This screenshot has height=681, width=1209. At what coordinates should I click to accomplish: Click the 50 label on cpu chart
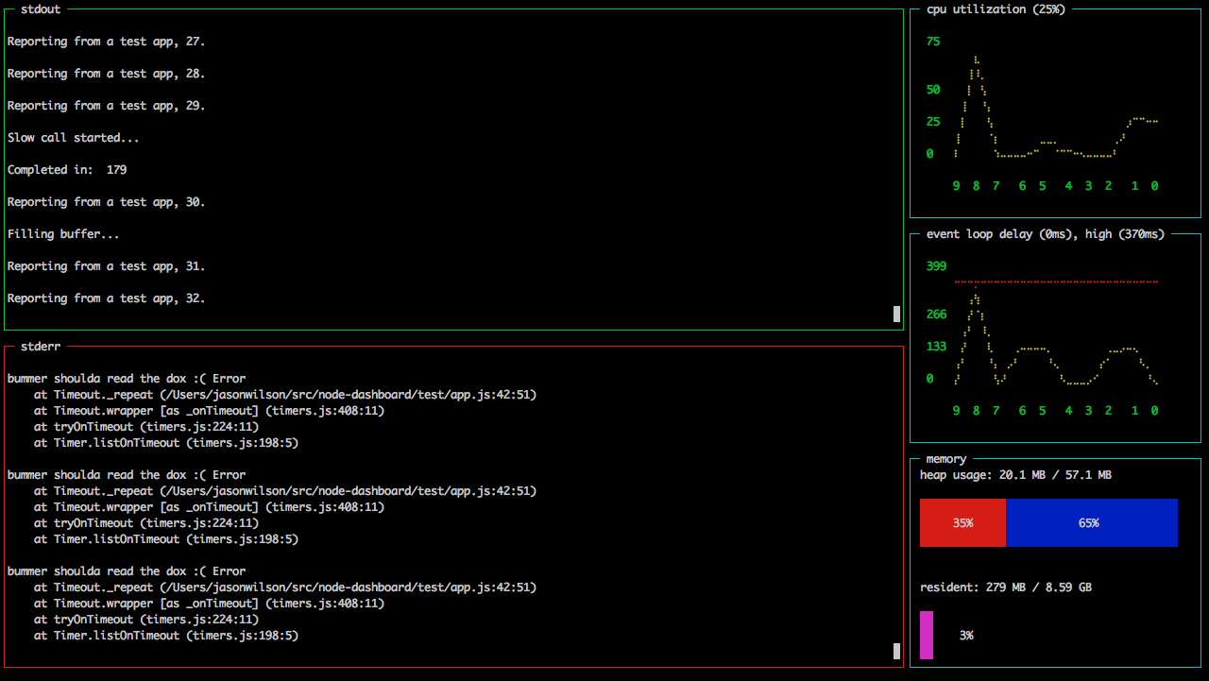coord(933,90)
